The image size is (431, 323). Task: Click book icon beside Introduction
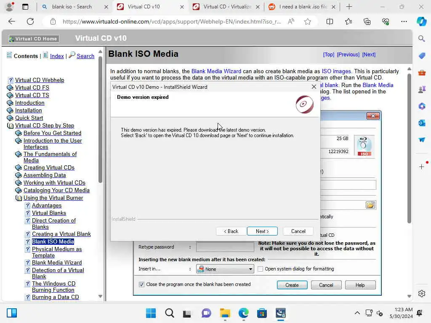10,103
